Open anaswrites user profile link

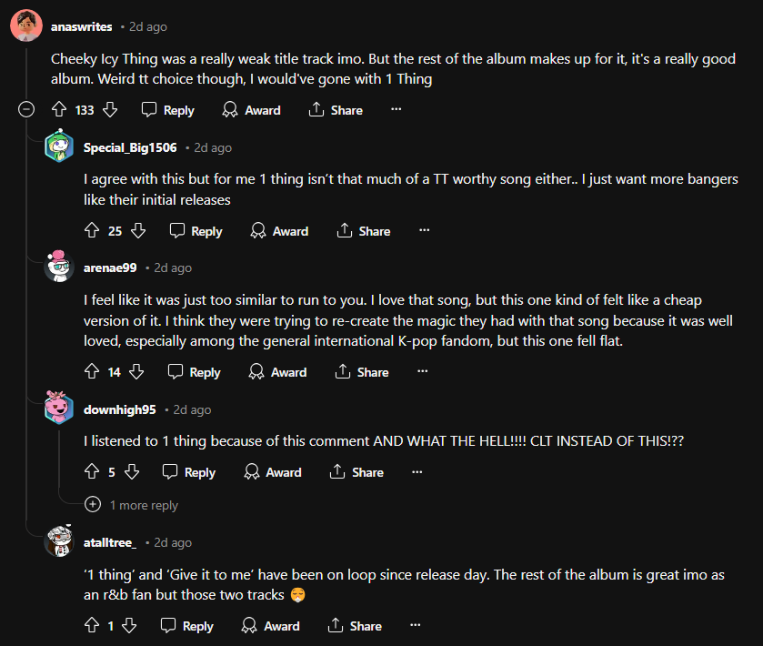[81, 27]
